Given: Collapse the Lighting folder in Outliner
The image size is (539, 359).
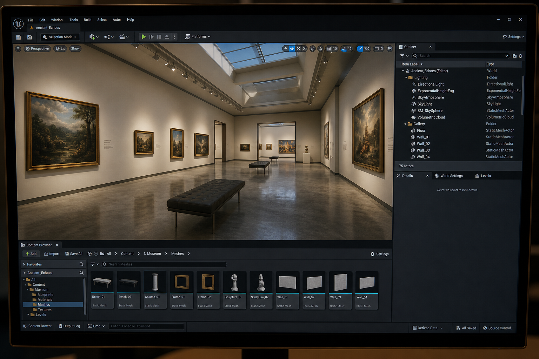Looking at the screenshot, I should coord(406,77).
